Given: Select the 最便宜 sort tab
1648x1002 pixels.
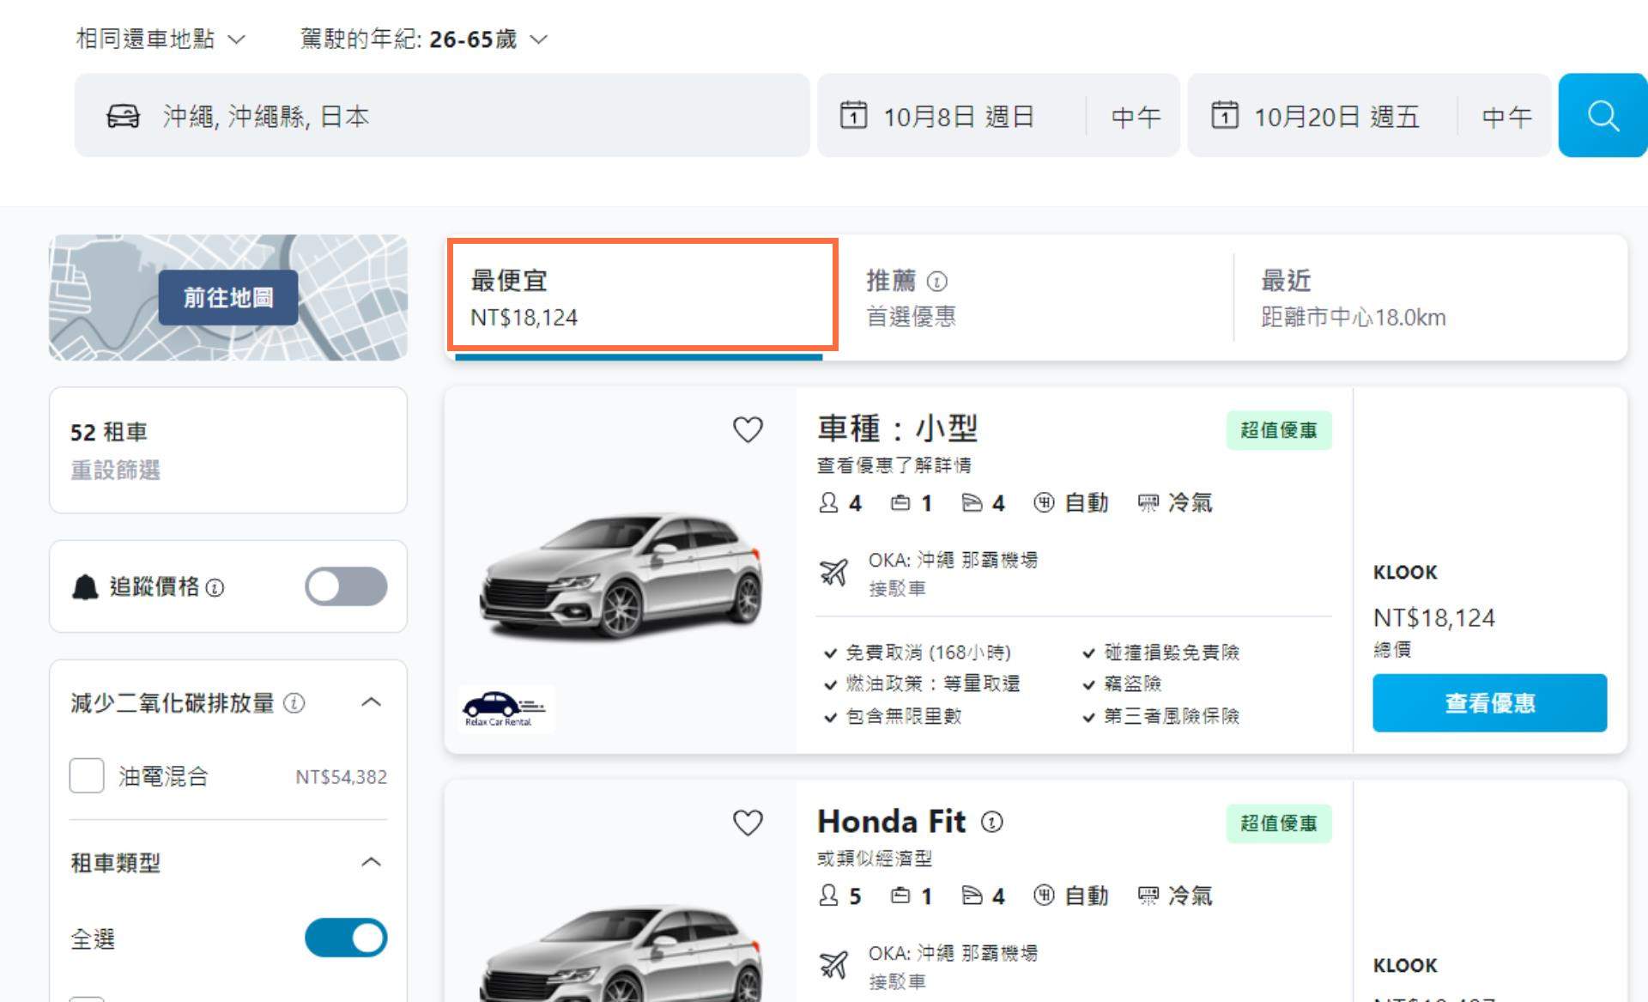Looking at the screenshot, I should tap(642, 297).
